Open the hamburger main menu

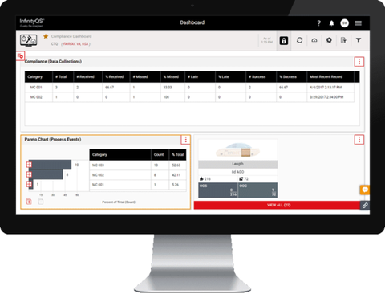tap(359, 23)
